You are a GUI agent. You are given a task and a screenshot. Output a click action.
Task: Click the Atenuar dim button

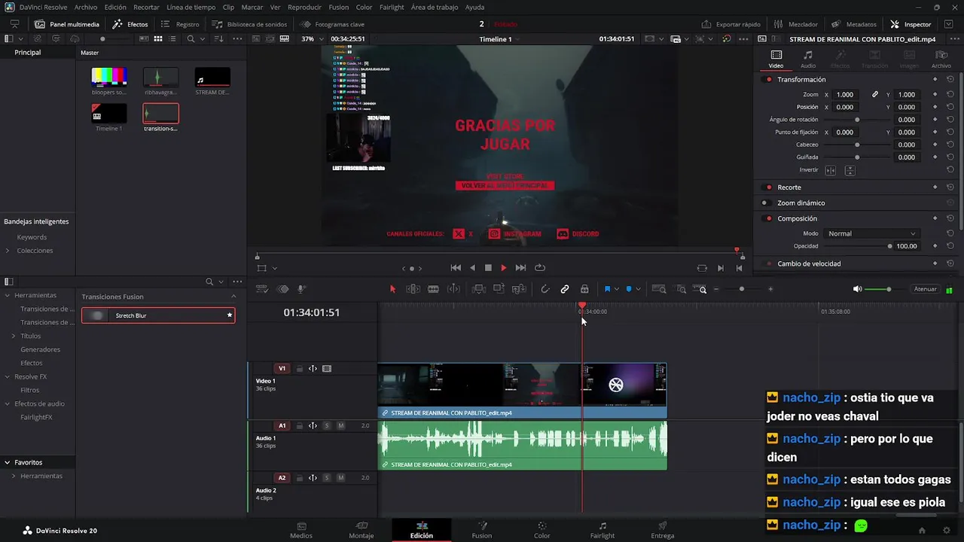click(x=925, y=289)
